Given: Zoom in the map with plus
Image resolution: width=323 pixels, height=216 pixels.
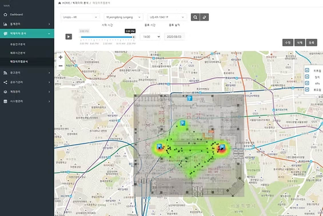Looking at the screenshot, I should click(61, 57).
